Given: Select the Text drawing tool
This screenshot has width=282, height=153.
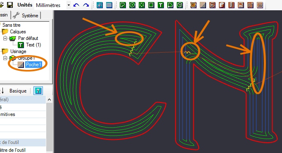Looking at the screenshot, I should (x=161, y=5).
